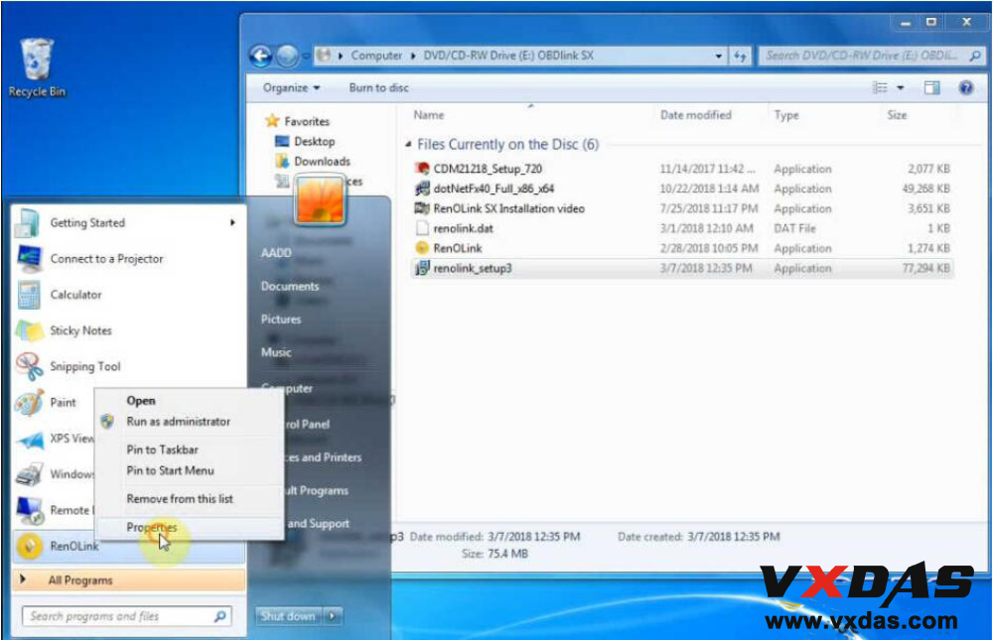Viewport: 993px width, 640px height.
Task: Click the Windows Fax and Scan icon
Action: click(29, 474)
